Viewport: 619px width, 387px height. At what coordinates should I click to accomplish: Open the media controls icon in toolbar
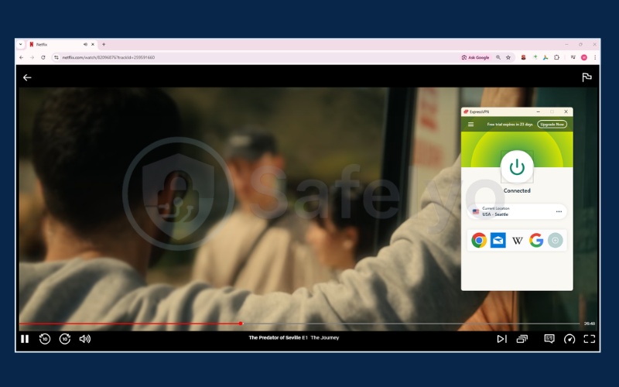[x=573, y=57]
